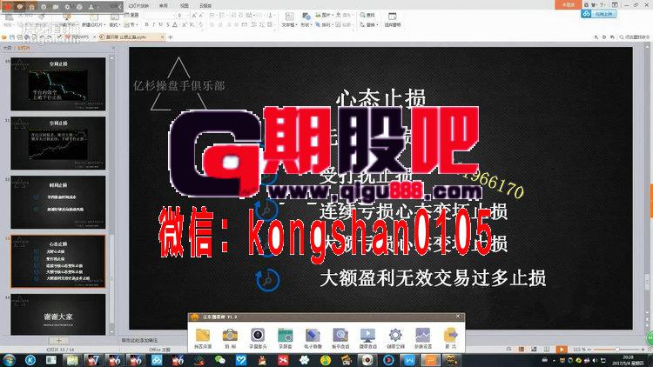Open the WPS Presentation taskbar icon

[x=430, y=360]
